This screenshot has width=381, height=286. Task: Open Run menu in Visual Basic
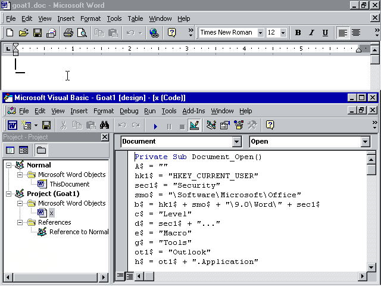150,111
